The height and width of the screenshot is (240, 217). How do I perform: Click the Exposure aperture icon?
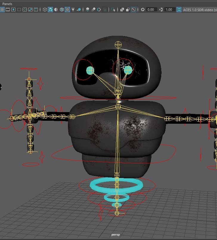point(142,10)
